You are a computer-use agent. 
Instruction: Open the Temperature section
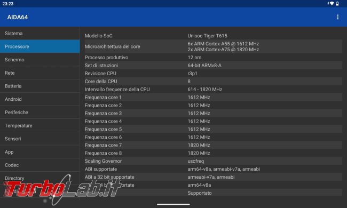[40, 125]
